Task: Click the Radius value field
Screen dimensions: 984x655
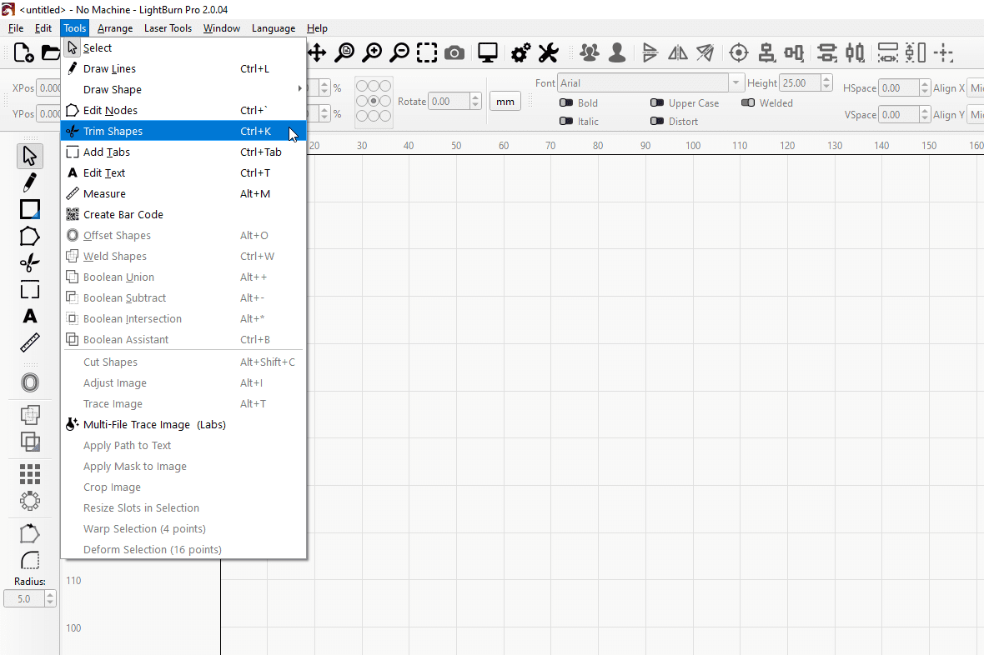Action: pos(24,598)
